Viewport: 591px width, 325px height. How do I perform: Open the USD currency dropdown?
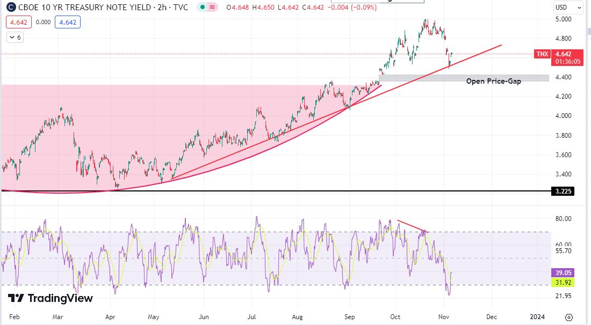tap(568, 7)
